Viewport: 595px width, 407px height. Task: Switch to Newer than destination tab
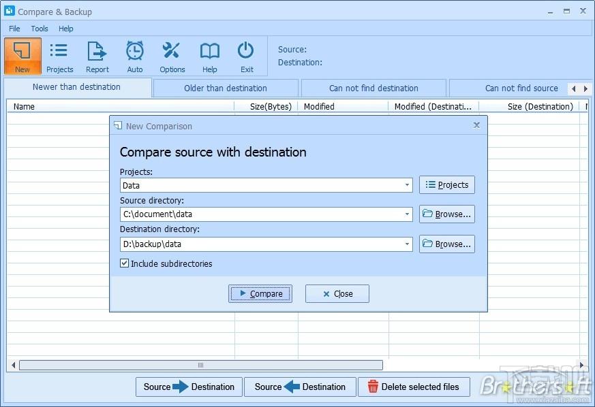click(x=76, y=87)
